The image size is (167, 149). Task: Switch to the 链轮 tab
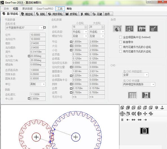[41, 14]
